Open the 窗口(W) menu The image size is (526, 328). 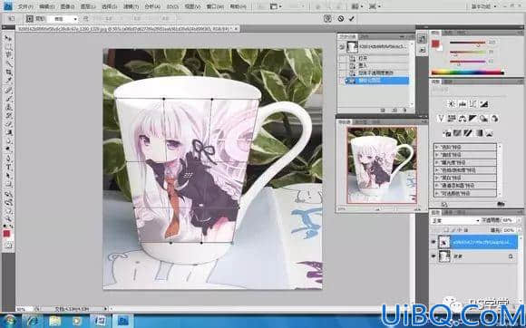coord(215,6)
